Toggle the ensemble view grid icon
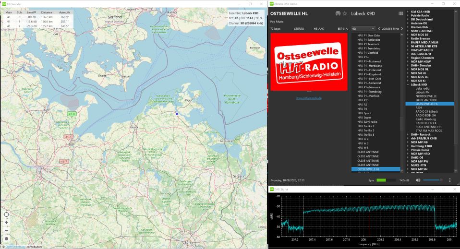 pos(401,13)
